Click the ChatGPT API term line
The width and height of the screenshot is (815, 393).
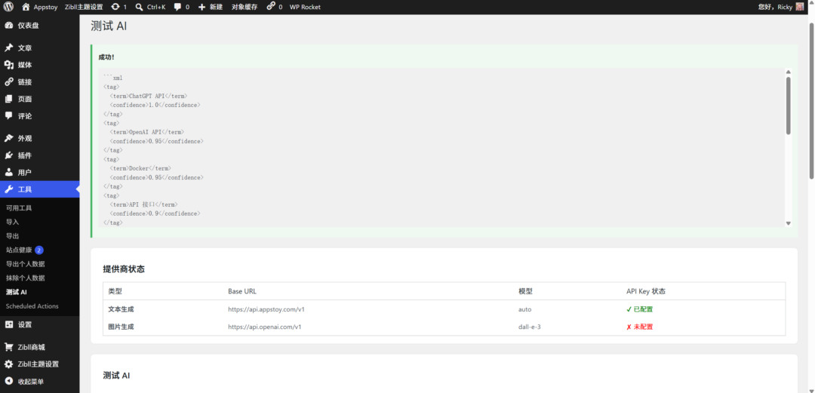click(149, 96)
